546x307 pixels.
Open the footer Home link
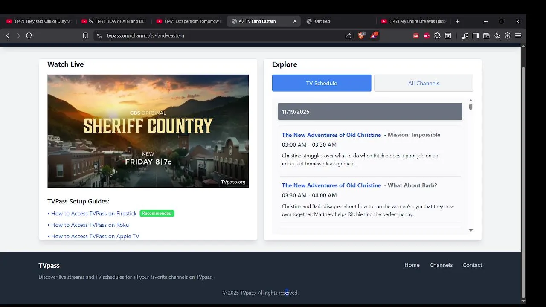(x=412, y=265)
